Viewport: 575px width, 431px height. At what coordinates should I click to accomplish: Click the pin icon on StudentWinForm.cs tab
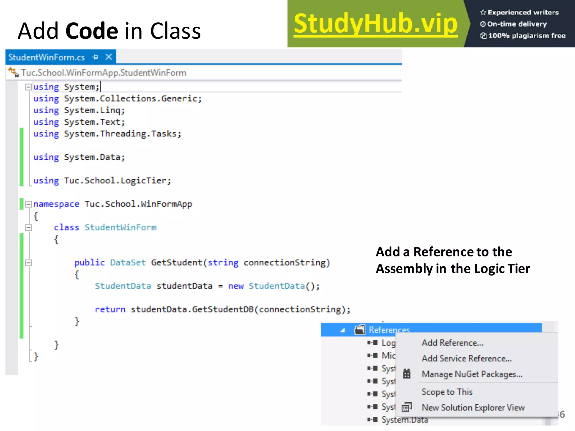(95, 57)
